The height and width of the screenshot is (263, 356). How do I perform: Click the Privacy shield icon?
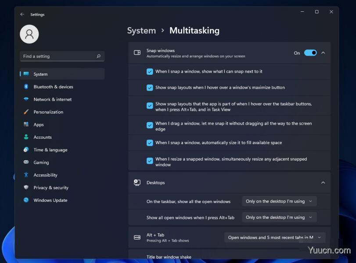[x=26, y=187]
